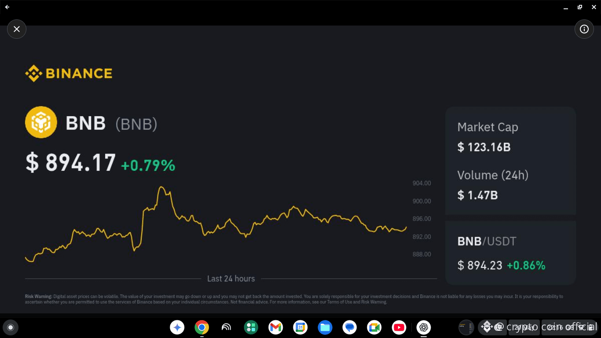Click the "(BNB)" ticker symbol in parentheses
Image resolution: width=601 pixels, height=338 pixels.
pos(136,124)
